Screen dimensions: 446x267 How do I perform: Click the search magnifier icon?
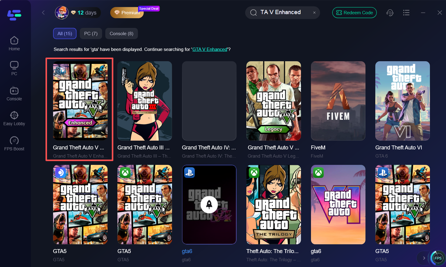pos(253,12)
